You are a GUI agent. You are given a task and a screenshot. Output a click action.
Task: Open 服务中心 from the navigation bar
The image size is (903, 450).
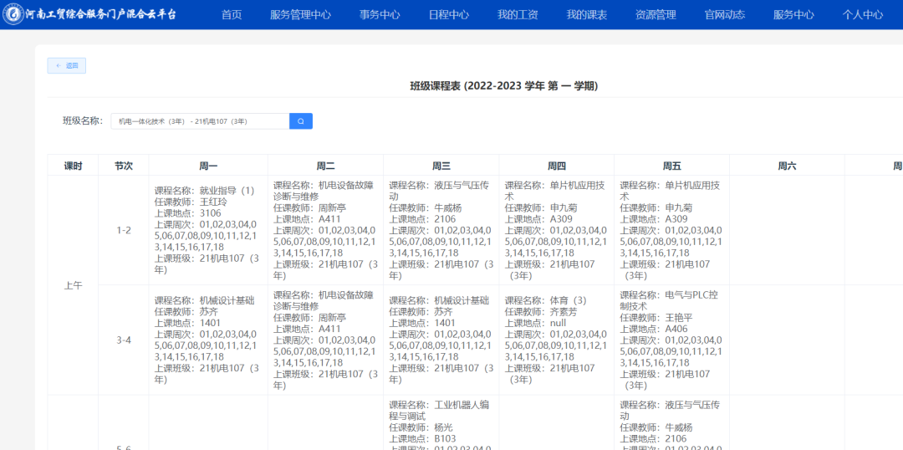[x=793, y=15]
